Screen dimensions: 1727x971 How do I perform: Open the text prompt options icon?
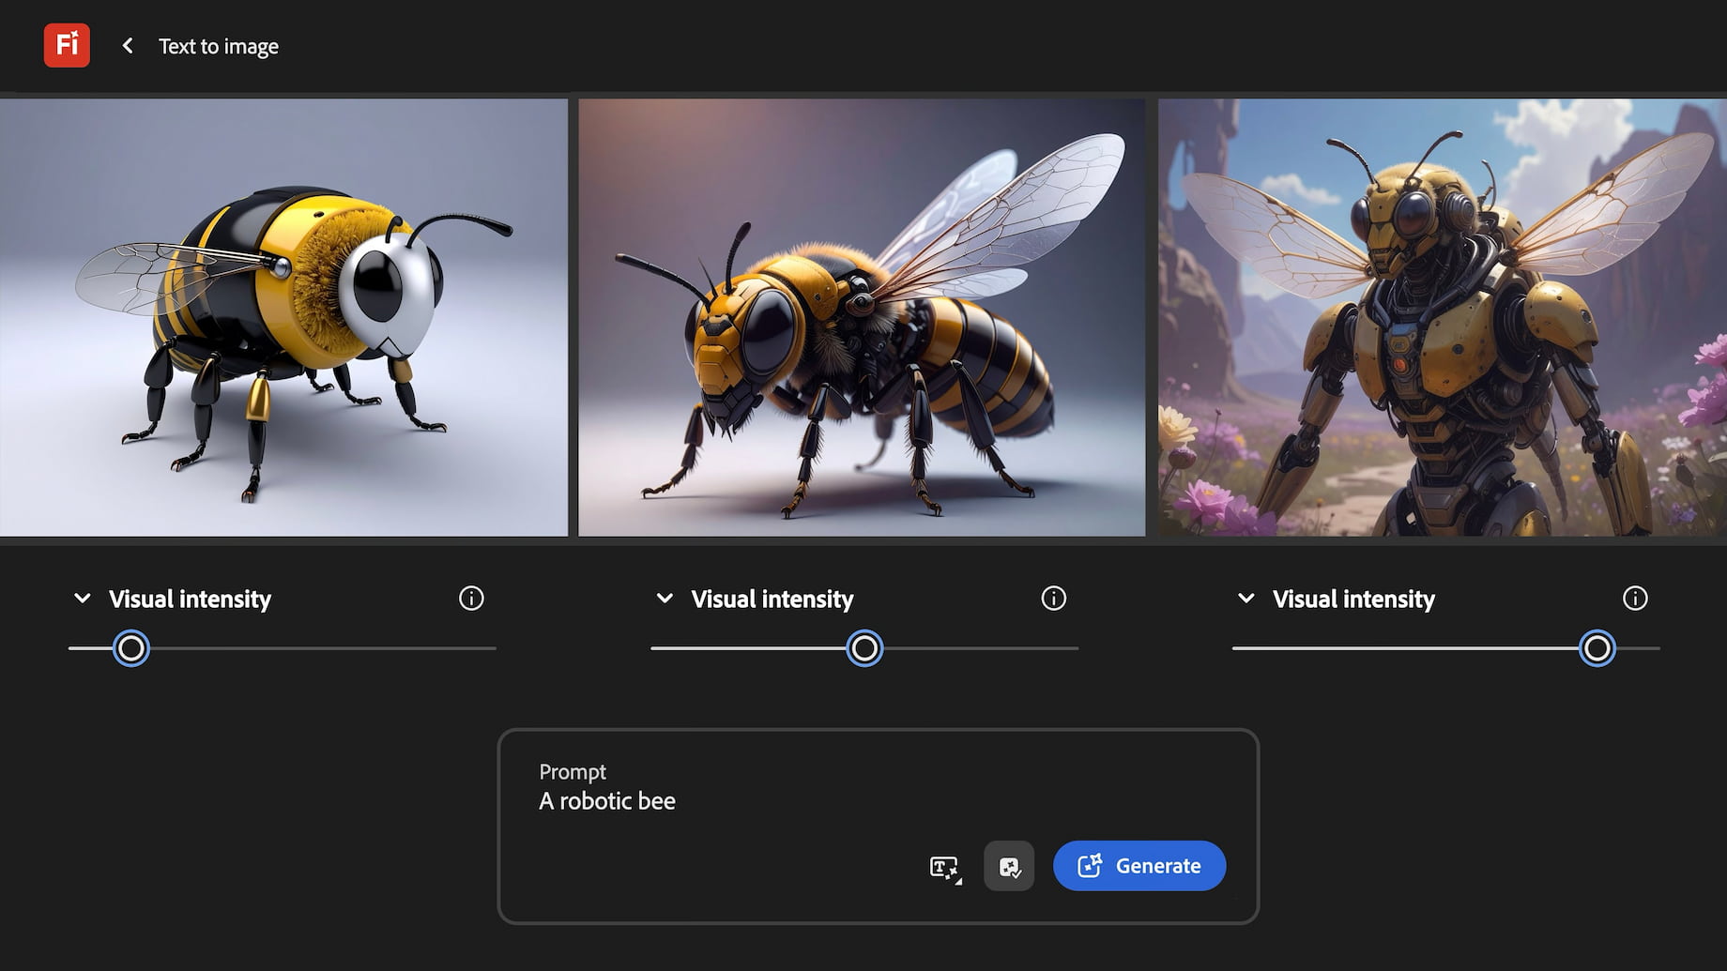945,867
